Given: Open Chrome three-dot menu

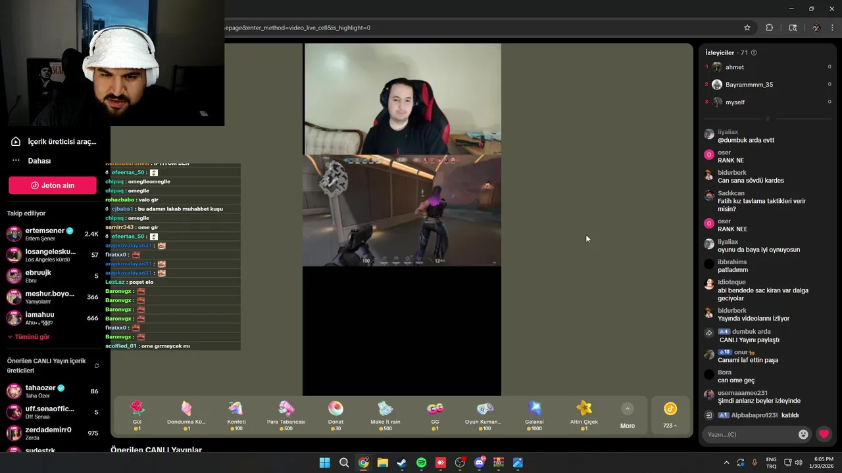Looking at the screenshot, I should point(833,28).
